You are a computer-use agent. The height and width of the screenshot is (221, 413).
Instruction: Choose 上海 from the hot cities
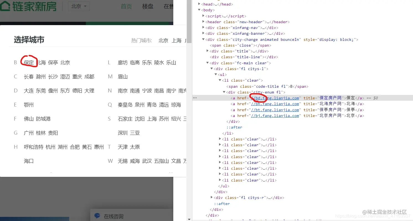pyautogui.click(x=177, y=41)
